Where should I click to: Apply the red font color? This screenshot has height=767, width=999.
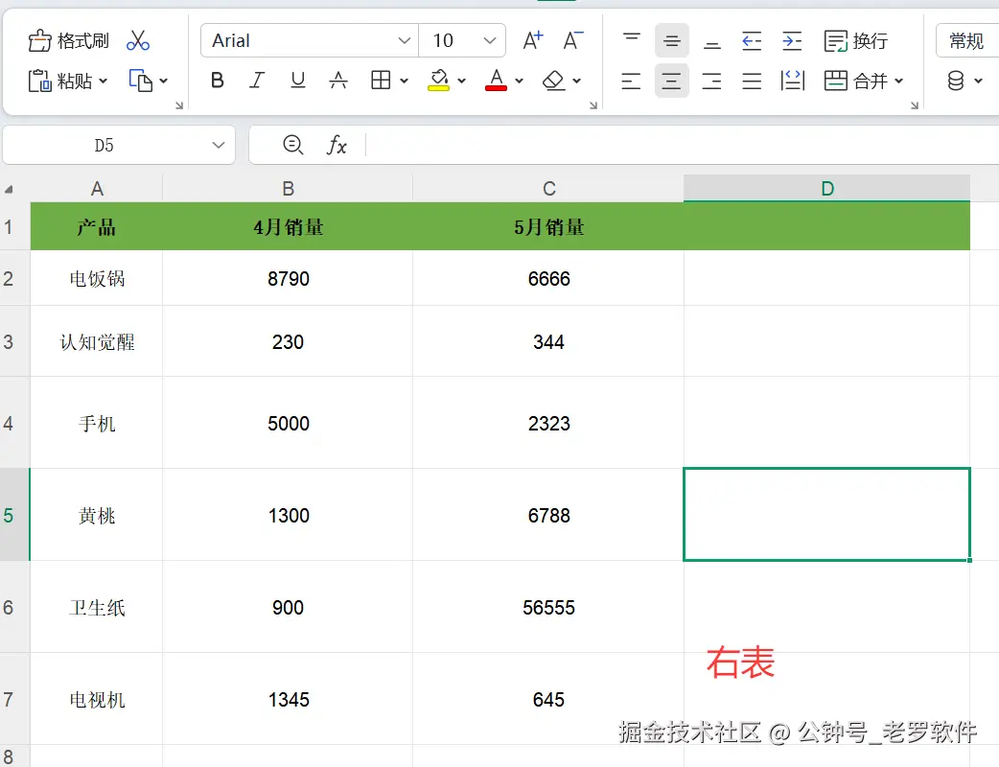click(x=496, y=81)
